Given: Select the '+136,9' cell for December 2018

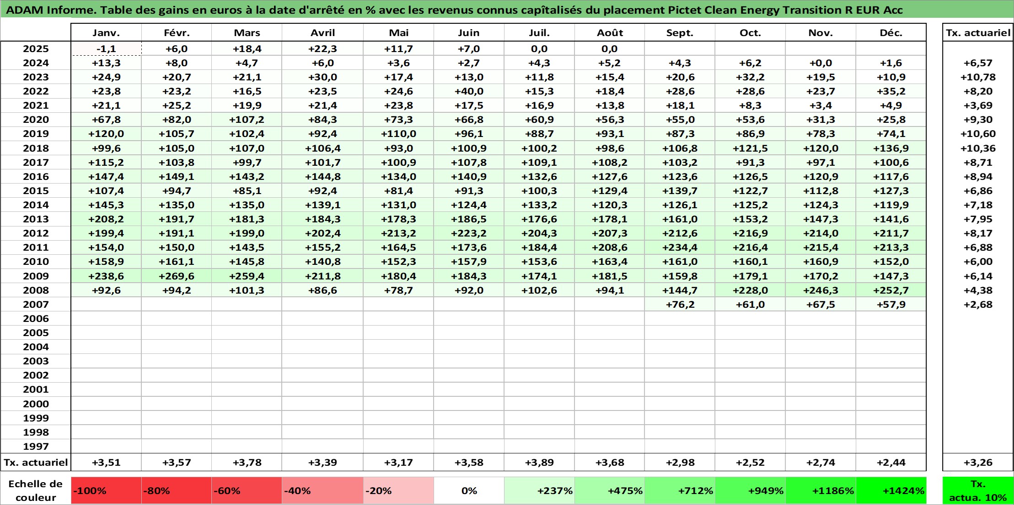Looking at the screenshot, I should pyautogui.click(x=891, y=148).
